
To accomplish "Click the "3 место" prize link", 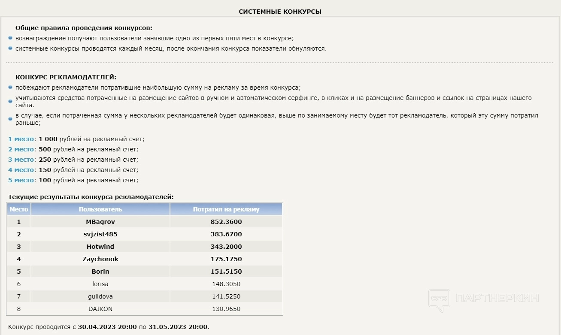I will click(21, 160).
